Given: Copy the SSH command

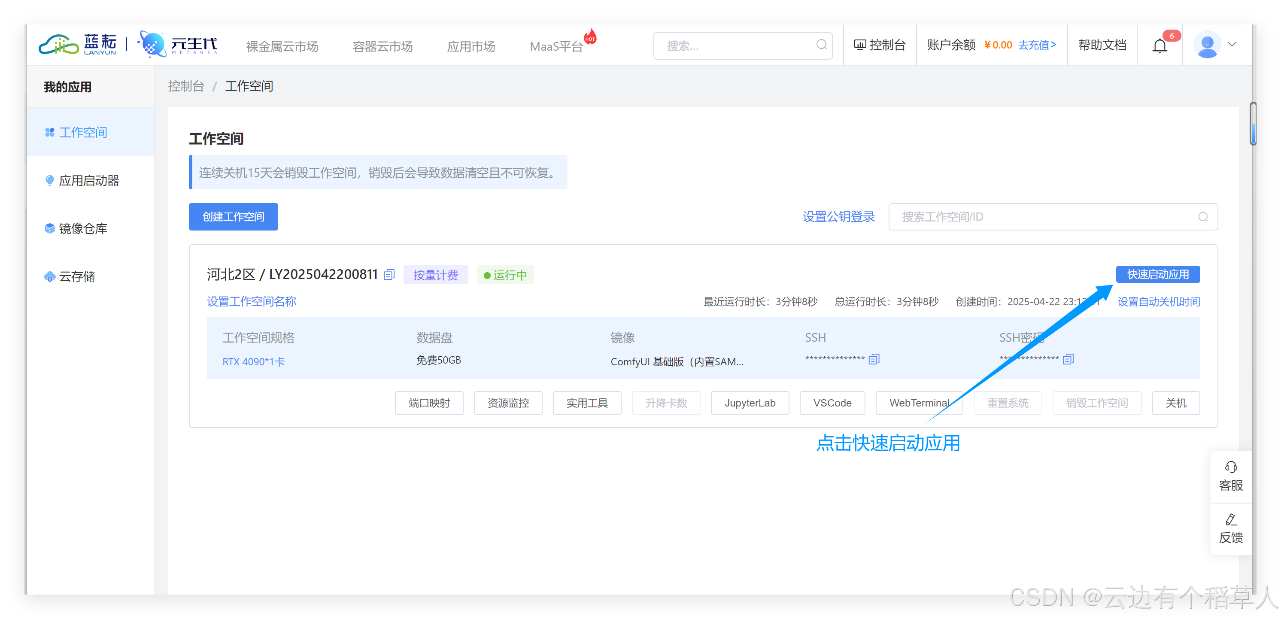Looking at the screenshot, I should click(874, 359).
